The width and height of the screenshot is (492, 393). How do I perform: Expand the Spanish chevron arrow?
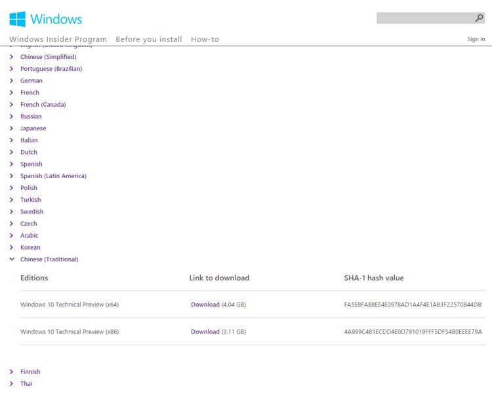point(12,164)
